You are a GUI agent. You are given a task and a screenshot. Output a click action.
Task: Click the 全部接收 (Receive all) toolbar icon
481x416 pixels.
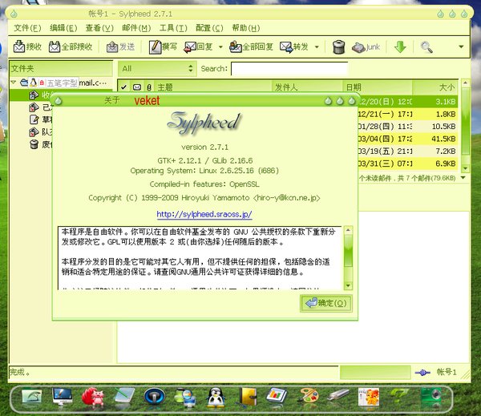(71, 47)
